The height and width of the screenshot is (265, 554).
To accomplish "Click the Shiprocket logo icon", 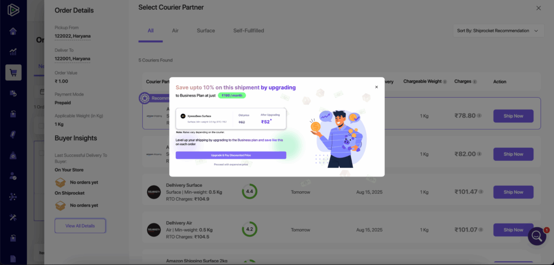I will (x=13, y=10).
